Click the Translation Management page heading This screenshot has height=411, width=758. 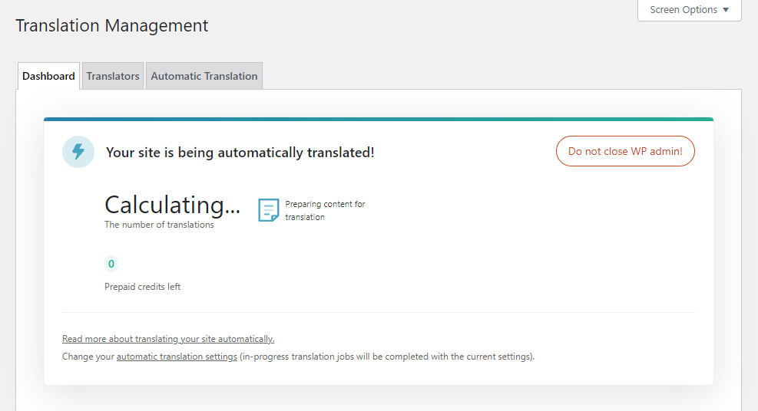click(x=111, y=25)
